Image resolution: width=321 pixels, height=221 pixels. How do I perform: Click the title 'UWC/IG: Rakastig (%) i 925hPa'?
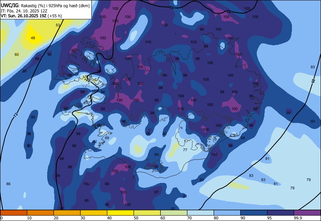pos(45,6)
